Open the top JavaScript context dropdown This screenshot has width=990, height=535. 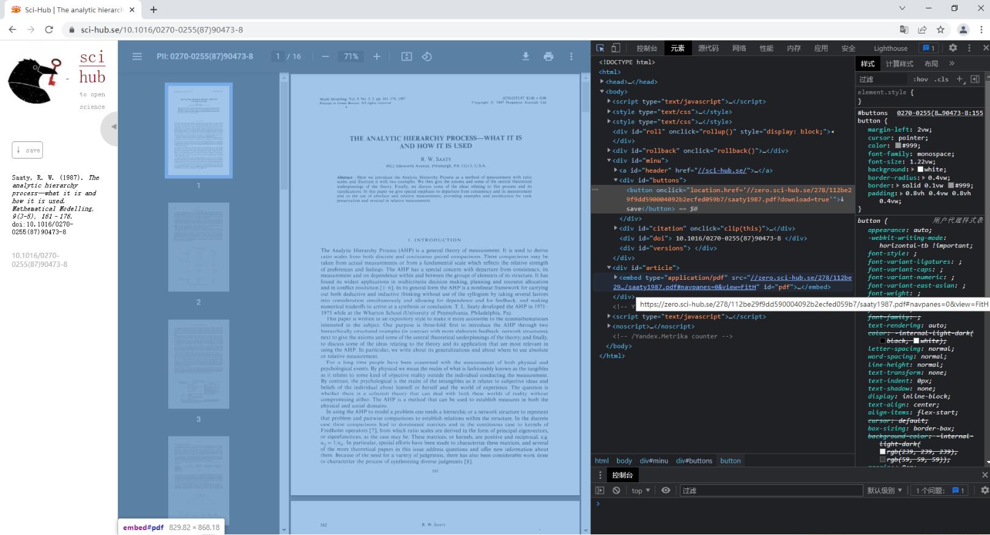tap(641, 490)
